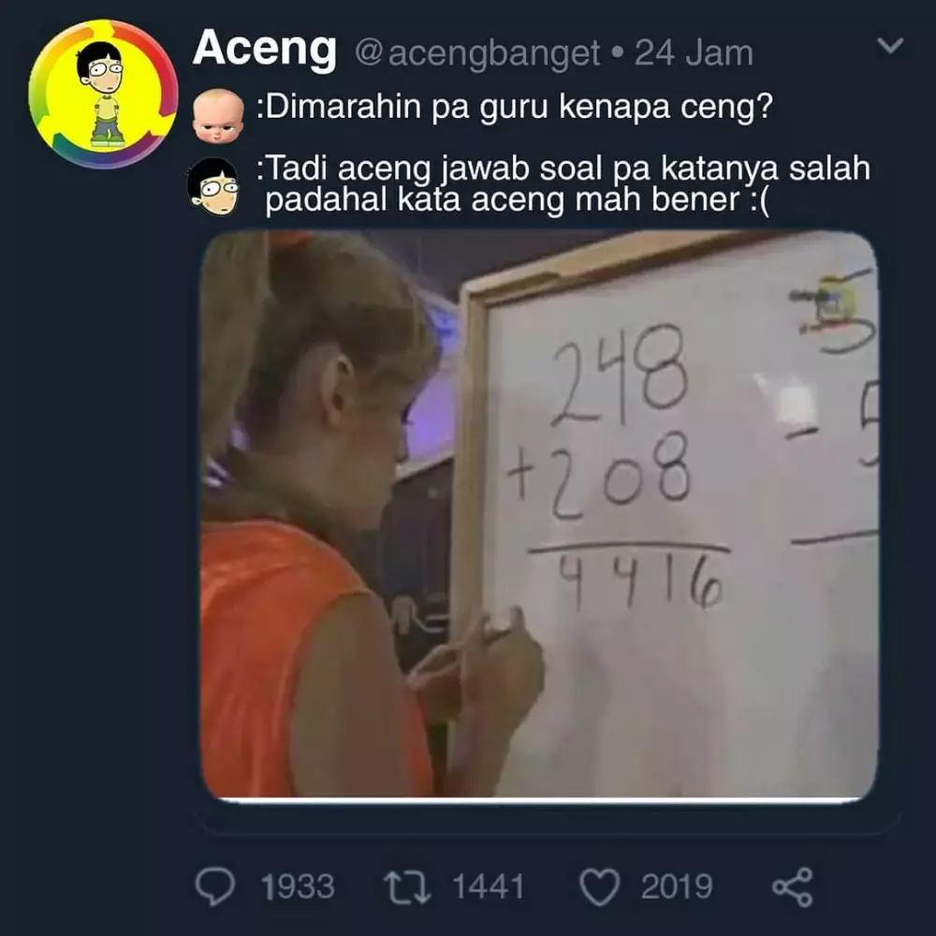This screenshot has height=936, width=936.
Task: Open the @acengbanget handle
Action: pyautogui.click(x=477, y=53)
